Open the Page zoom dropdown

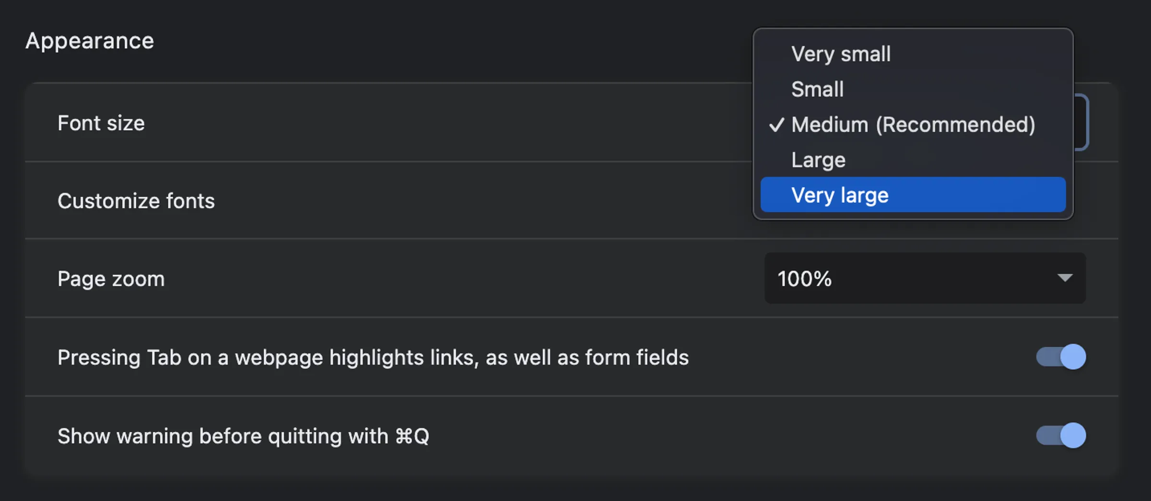[924, 278]
